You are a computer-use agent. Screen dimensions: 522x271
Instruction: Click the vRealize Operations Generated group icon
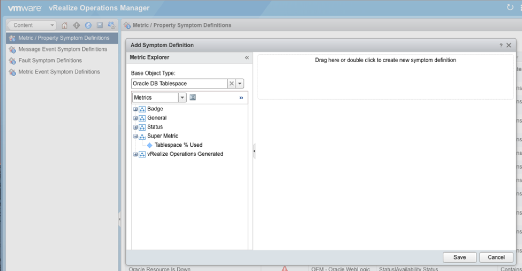[142, 154]
